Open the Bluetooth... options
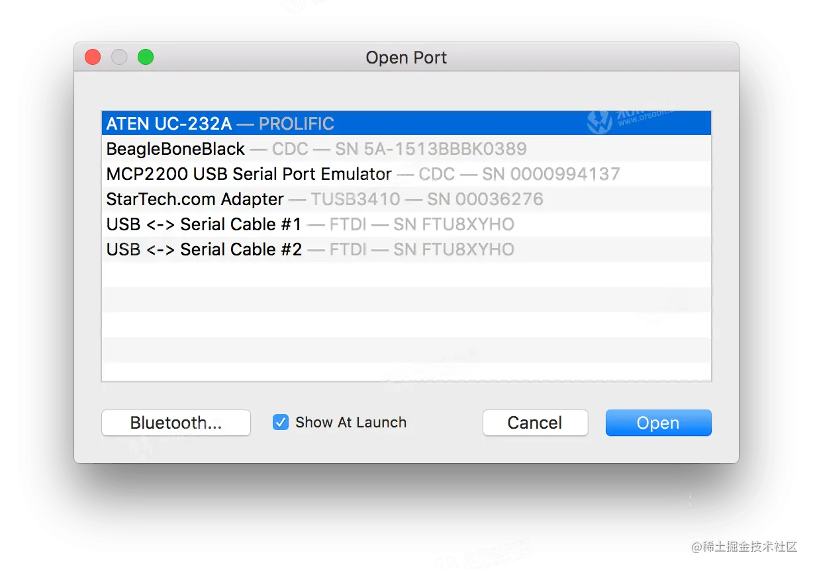 (x=176, y=423)
